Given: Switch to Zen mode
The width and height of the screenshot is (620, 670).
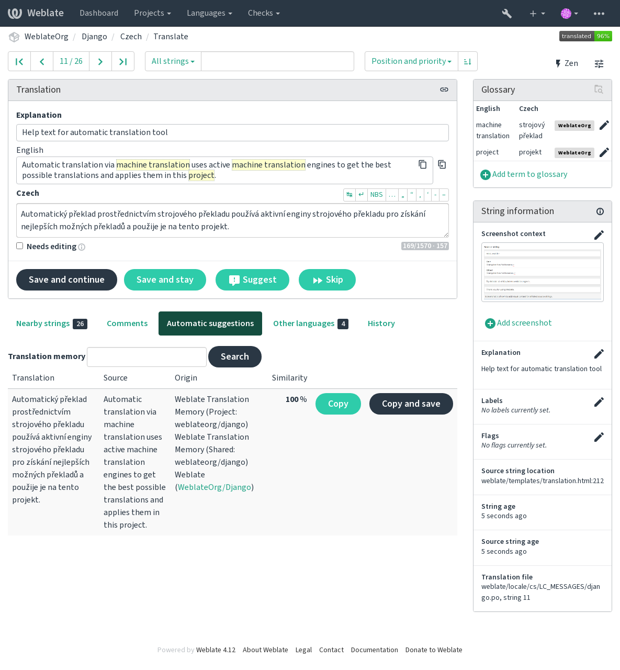Looking at the screenshot, I should pos(566,63).
